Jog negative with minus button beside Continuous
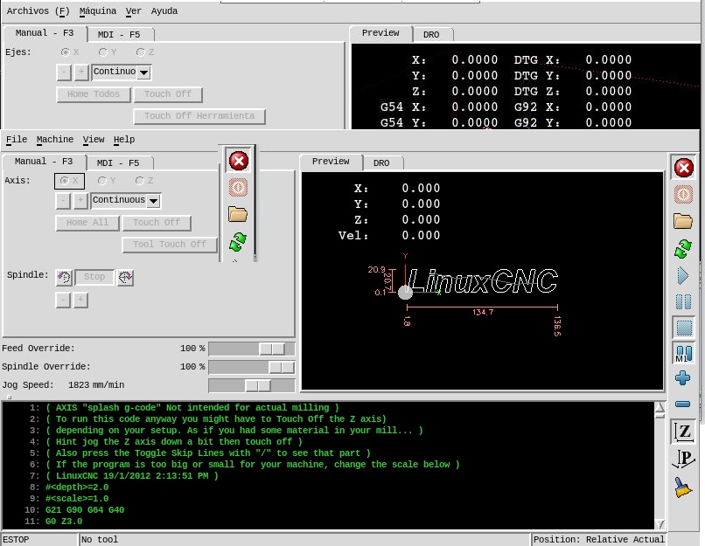The height and width of the screenshot is (546, 705). click(x=63, y=200)
